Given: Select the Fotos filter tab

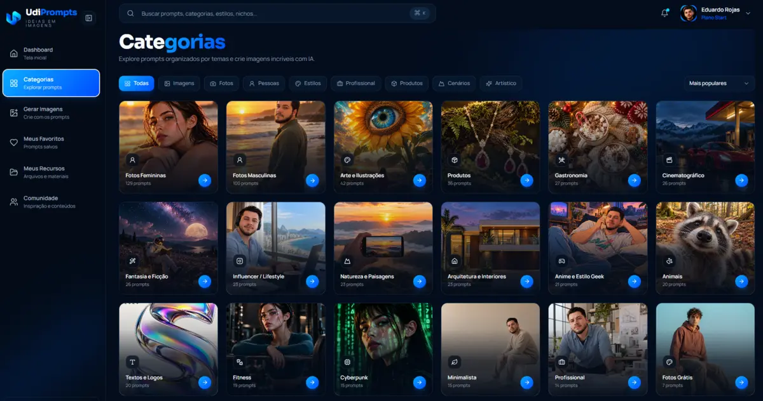Looking at the screenshot, I should 221,83.
